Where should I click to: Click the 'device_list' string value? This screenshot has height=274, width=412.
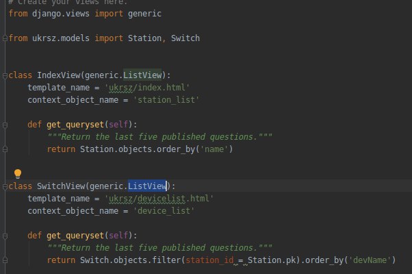(x=164, y=211)
